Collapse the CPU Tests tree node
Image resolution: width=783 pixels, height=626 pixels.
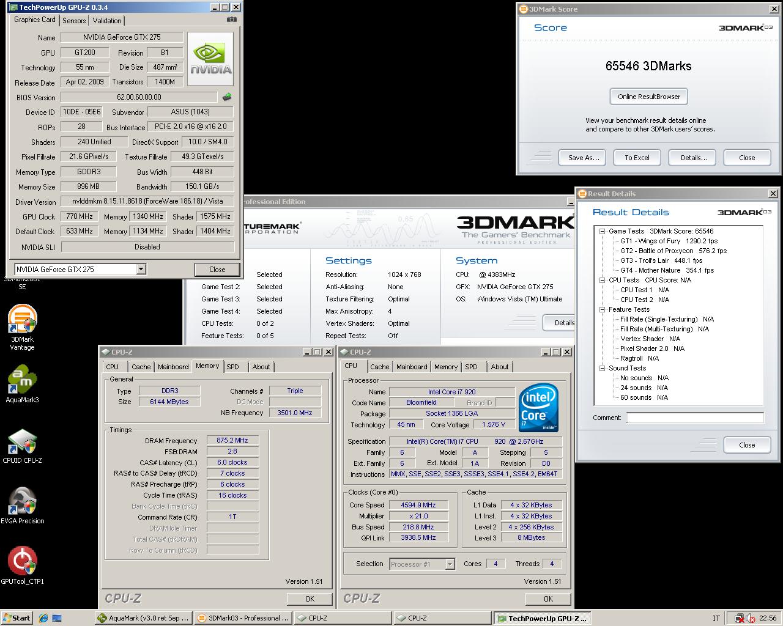pos(603,280)
